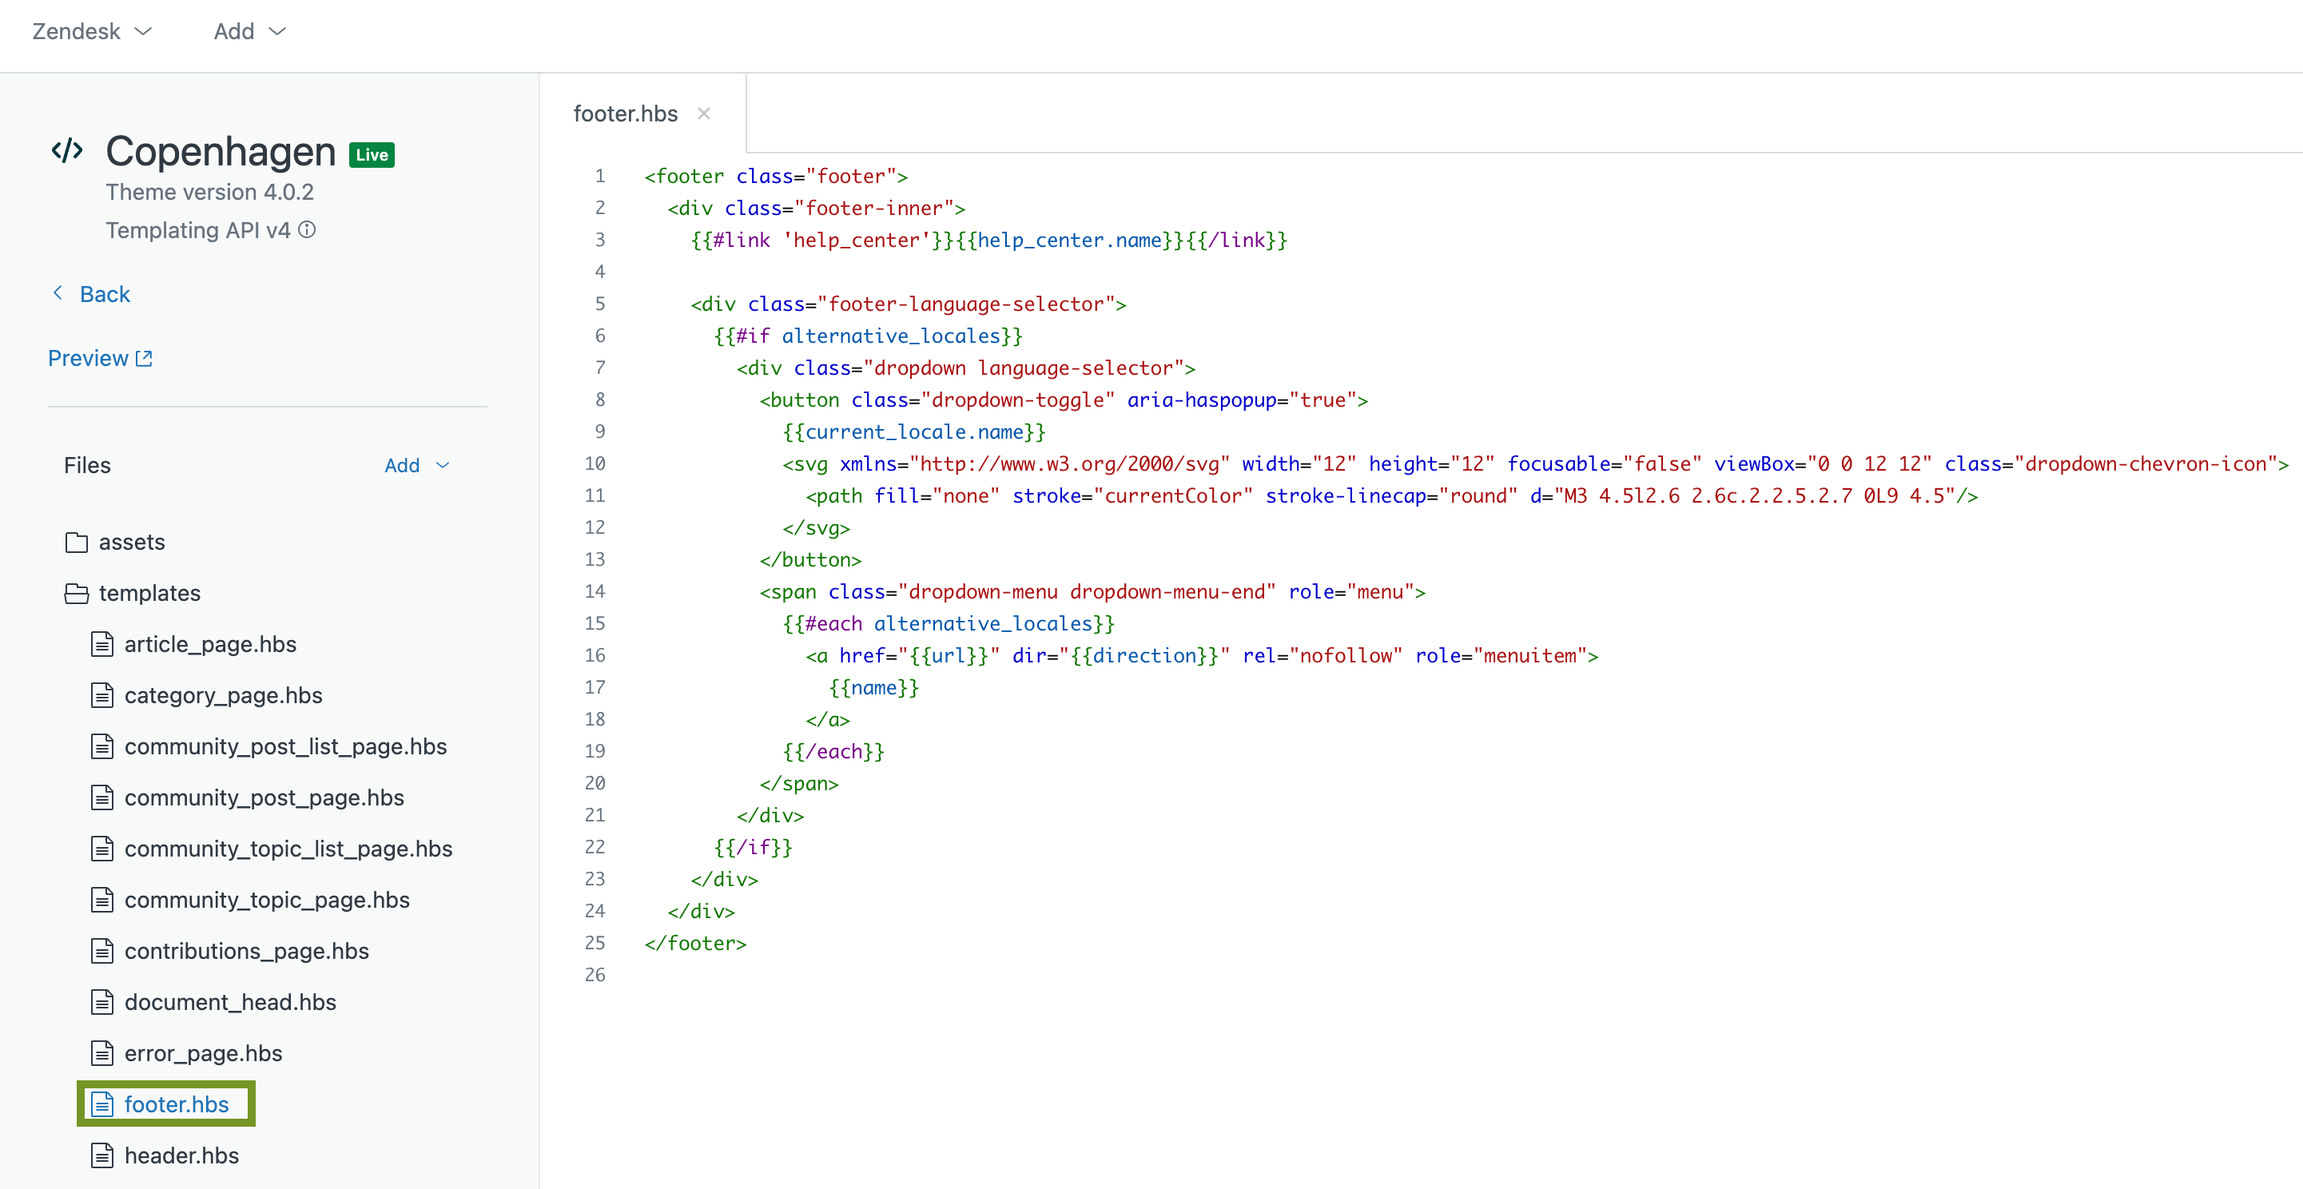The width and height of the screenshot is (2303, 1189).
Task: Click the category_page.hbs file icon
Action: coord(103,695)
